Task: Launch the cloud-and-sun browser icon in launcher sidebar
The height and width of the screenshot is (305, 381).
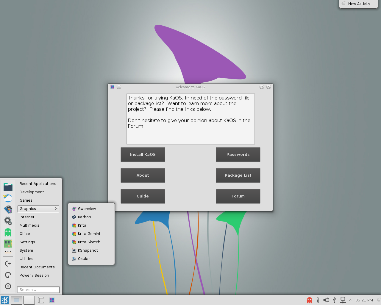Action: pyautogui.click(x=8, y=198)
